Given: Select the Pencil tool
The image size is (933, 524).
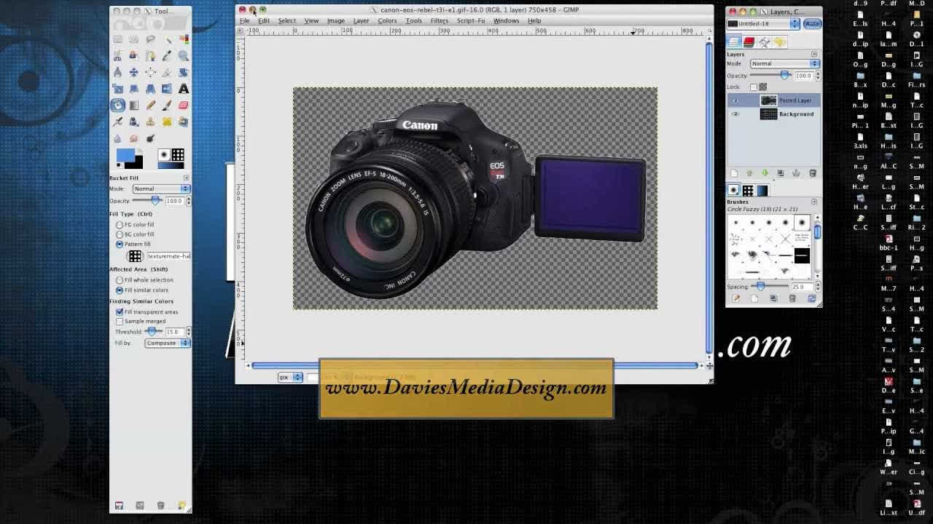Looking at the screenshot, I should pyautogui.click(x=150, y=106).
